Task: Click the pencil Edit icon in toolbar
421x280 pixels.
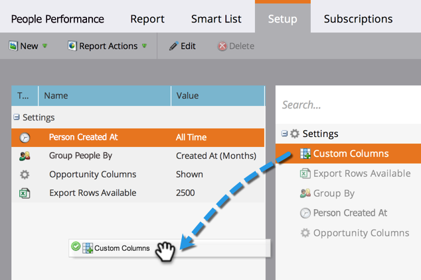Action: [173, 46]
